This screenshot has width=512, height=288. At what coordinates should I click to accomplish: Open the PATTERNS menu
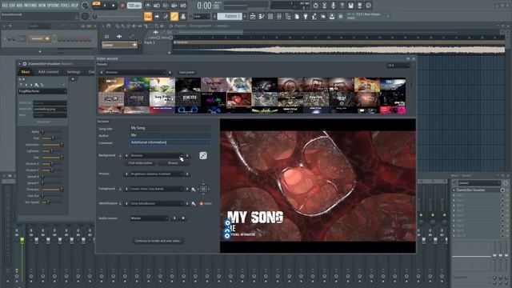pos(30,6)
